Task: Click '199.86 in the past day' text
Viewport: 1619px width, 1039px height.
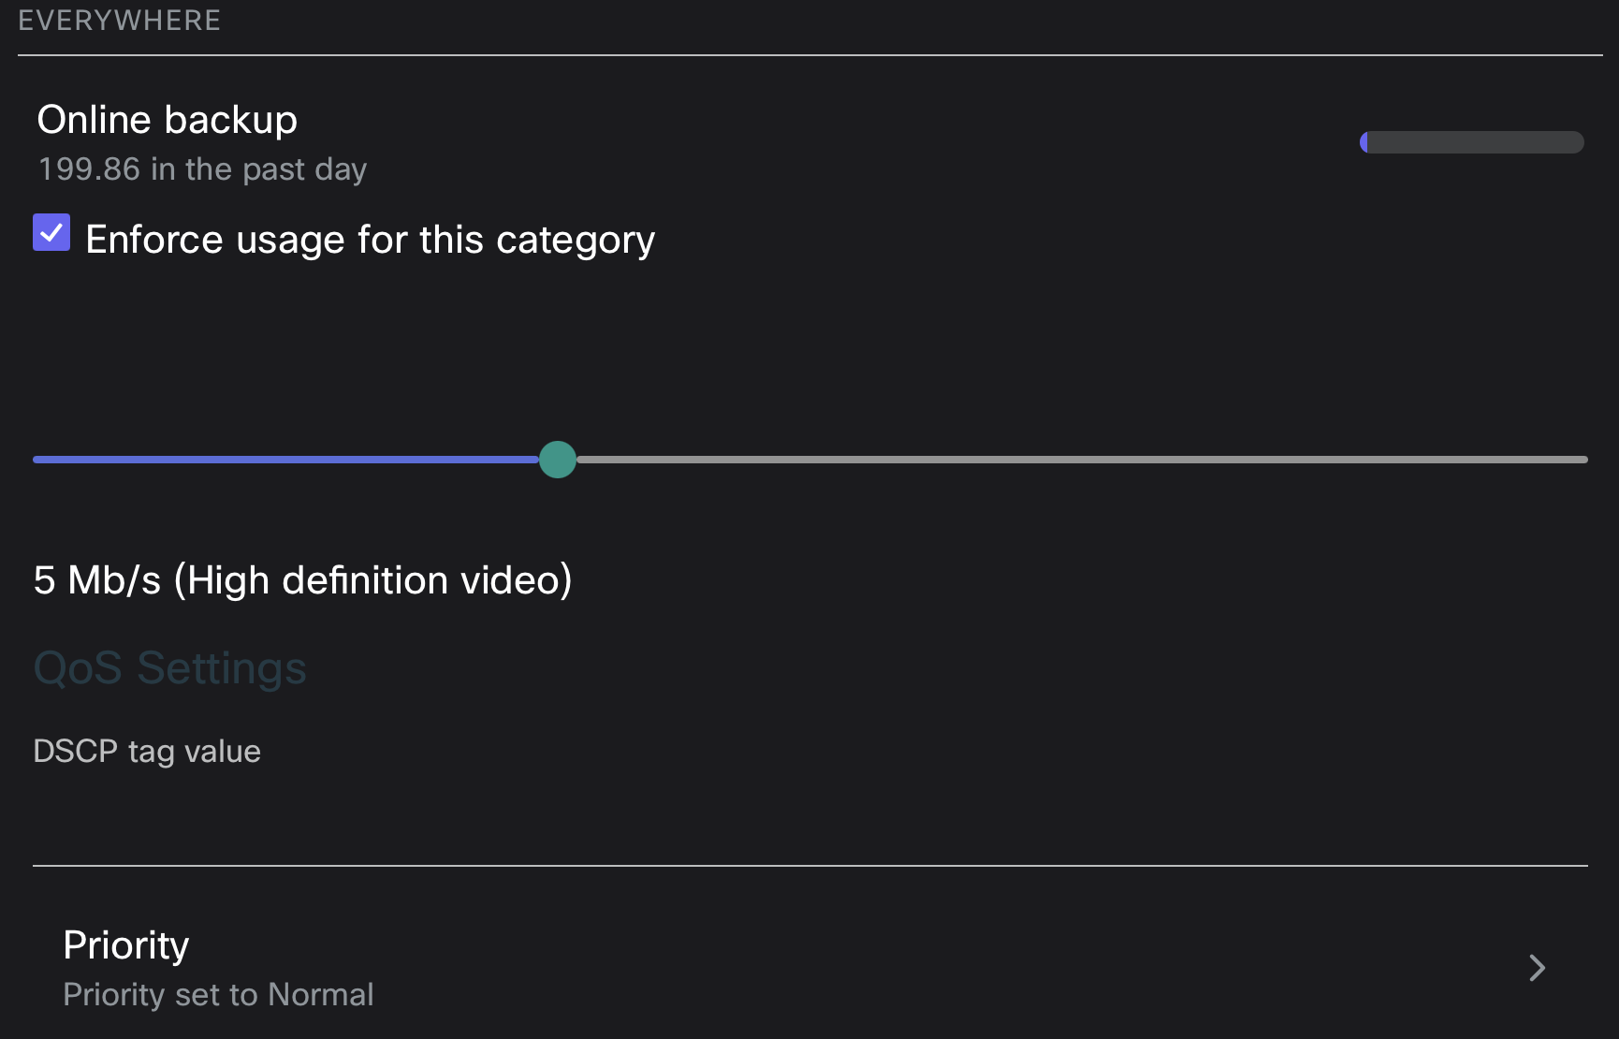Action: click(x=202, y=169)
